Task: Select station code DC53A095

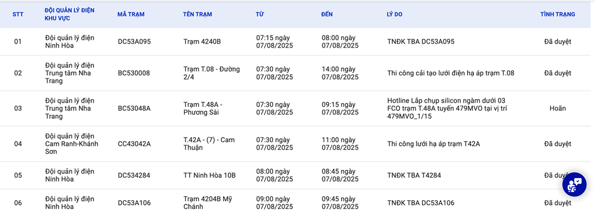Action: pos(134,42)
